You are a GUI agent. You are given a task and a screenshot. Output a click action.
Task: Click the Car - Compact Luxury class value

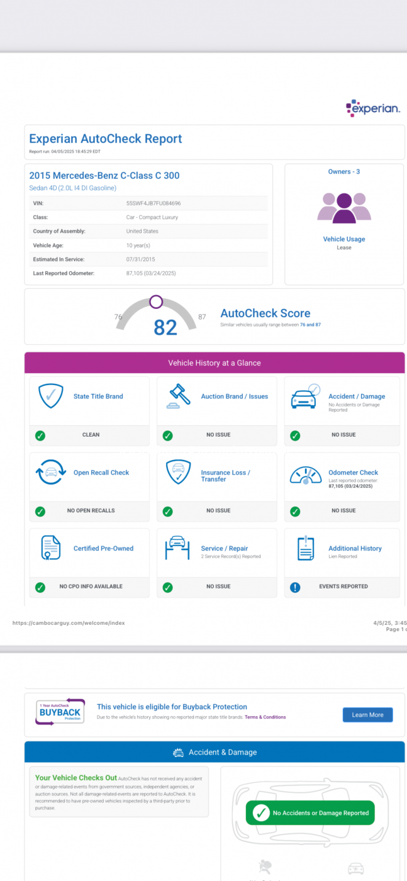pos(152,217)
